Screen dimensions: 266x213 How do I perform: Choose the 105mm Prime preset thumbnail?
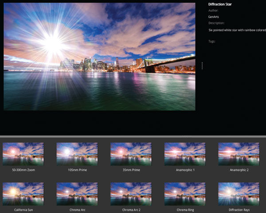coord(77,154)
